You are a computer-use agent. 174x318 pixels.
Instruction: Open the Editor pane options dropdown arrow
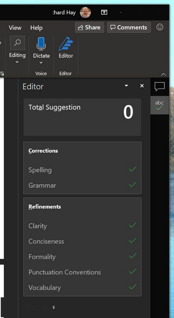[126, 86]
